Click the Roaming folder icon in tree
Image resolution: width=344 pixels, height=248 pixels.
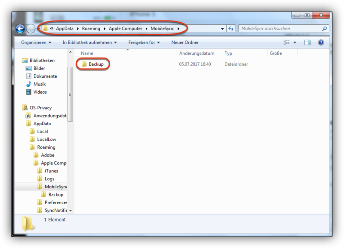(x=32, y=147)
